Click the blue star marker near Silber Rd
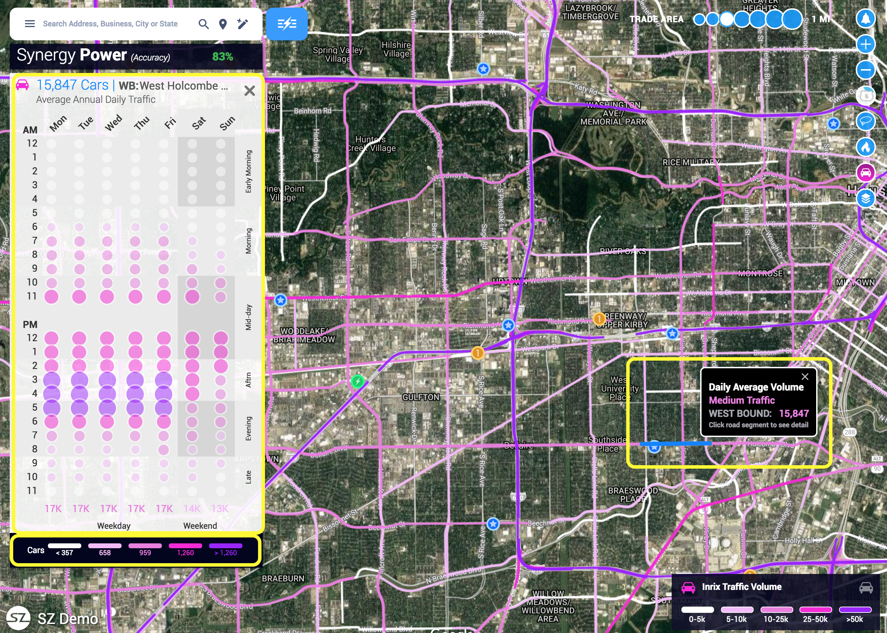 (483, 69)
